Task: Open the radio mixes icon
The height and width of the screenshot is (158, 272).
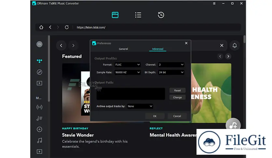Action: (x=39, y=107)
